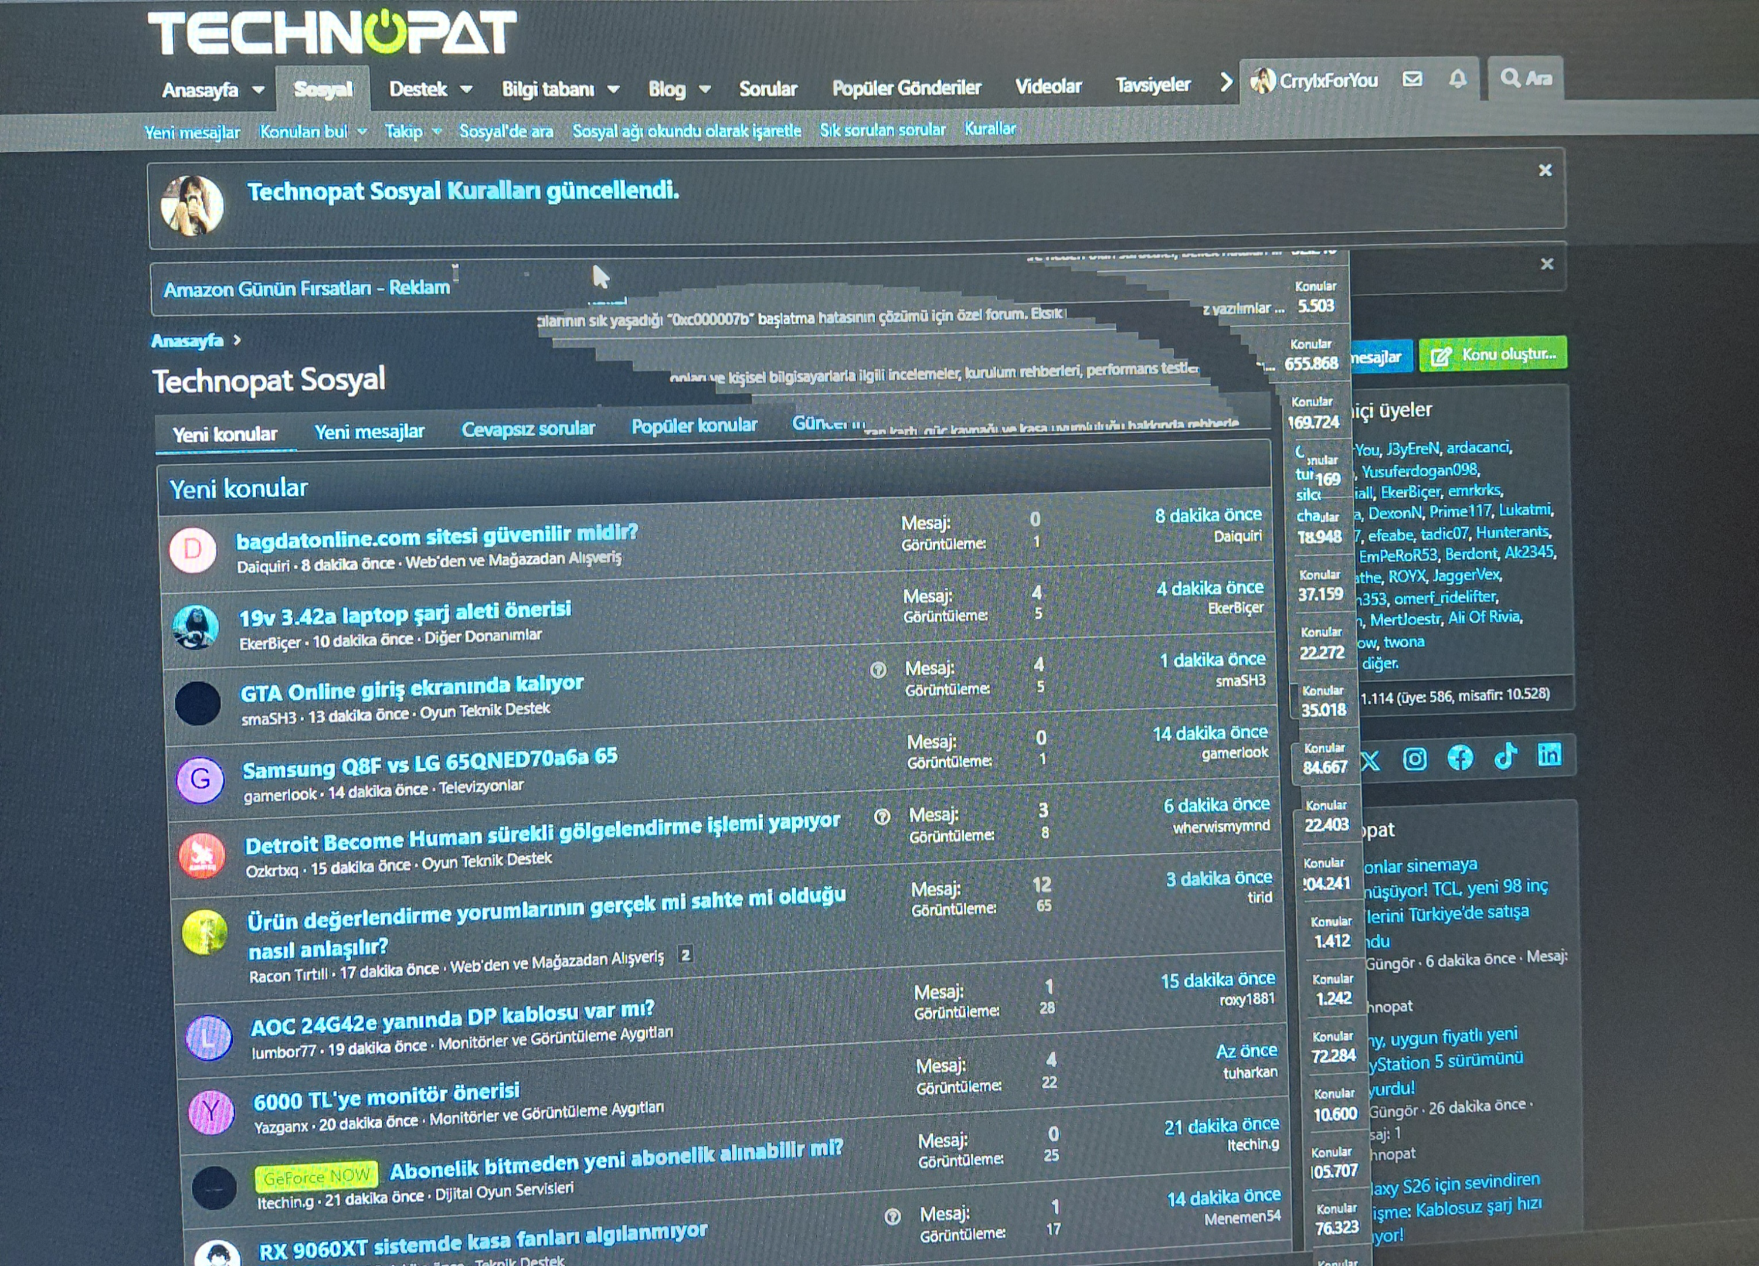Open the 19v 3.42a laptop şarj aleti thread
Viewport: 1759px width, 1266px height.
coord(405,613)
